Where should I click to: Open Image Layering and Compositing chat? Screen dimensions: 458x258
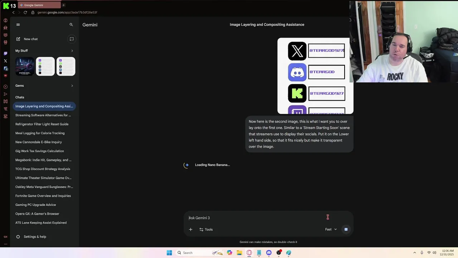coord(44,106)
